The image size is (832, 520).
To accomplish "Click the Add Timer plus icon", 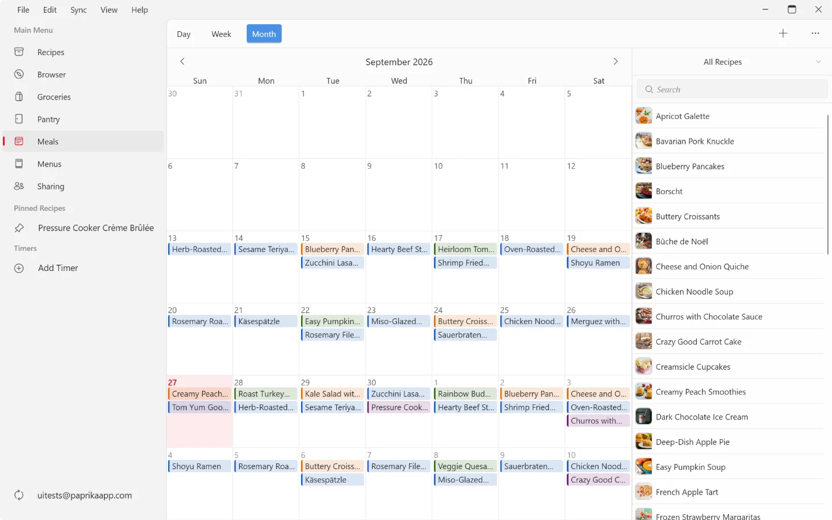I will (x=19, y=268).
